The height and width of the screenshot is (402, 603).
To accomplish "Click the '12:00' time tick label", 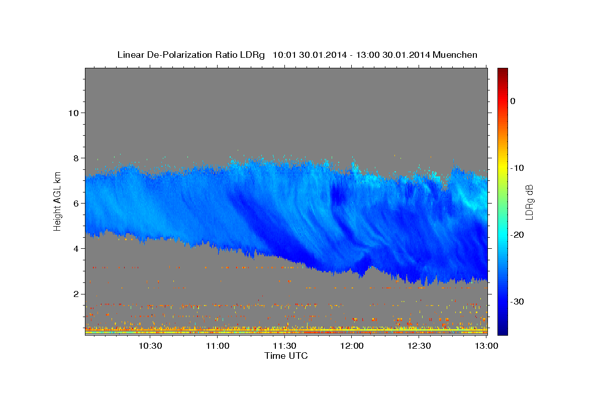I will click(x=352, y=346).
